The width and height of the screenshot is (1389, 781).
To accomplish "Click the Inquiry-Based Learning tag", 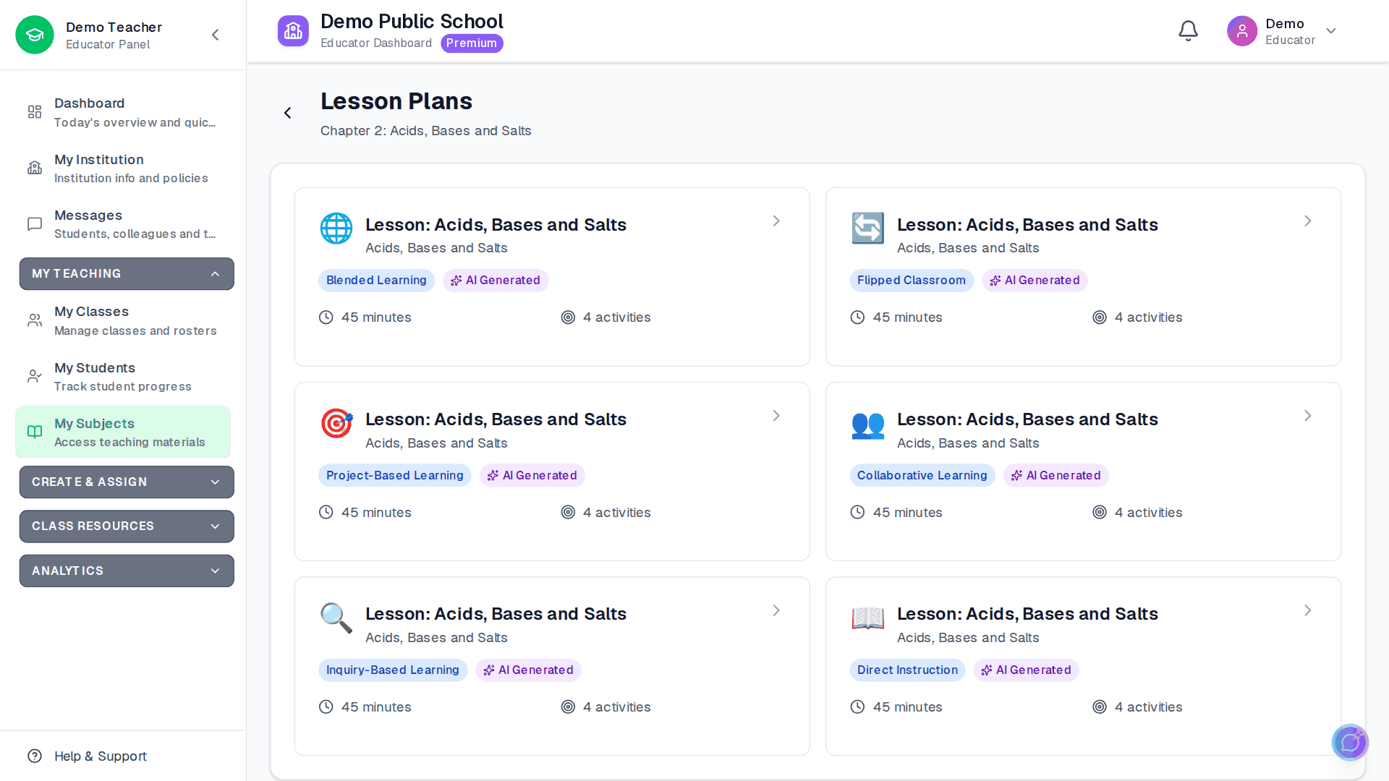I will 392,670.
